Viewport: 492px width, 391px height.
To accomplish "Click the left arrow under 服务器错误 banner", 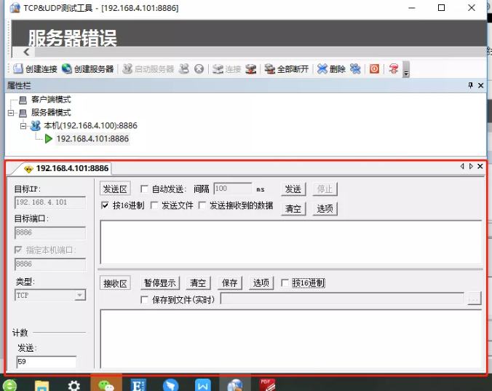I will [26, 52].
